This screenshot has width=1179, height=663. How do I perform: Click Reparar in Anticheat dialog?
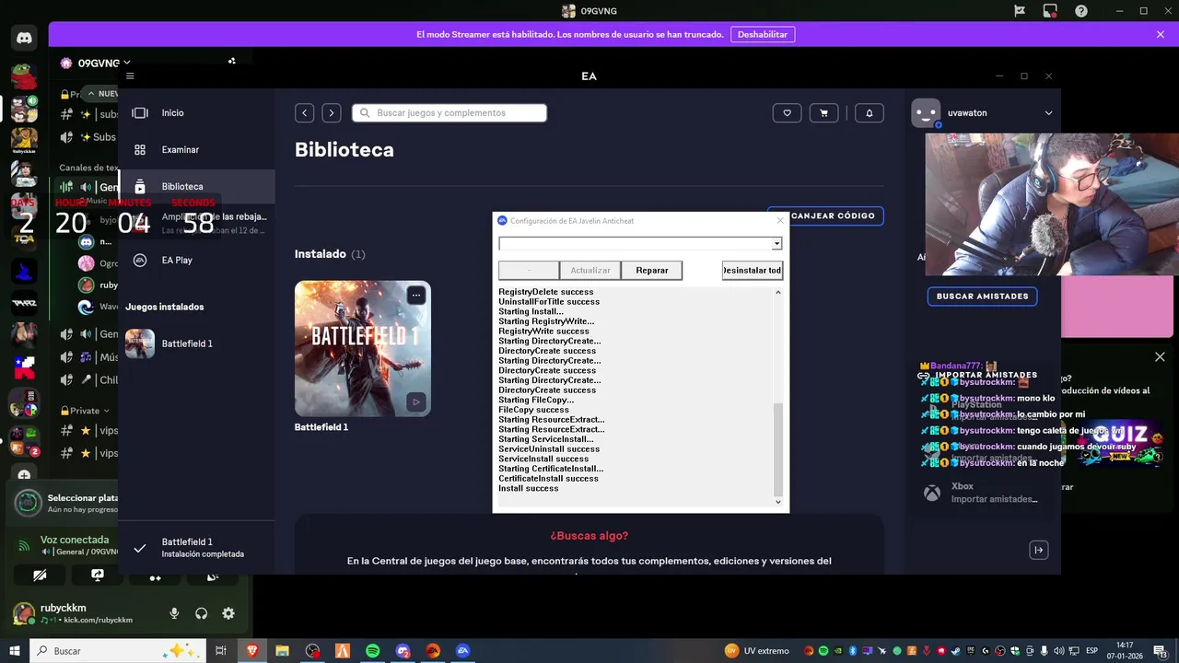[651, 270]
